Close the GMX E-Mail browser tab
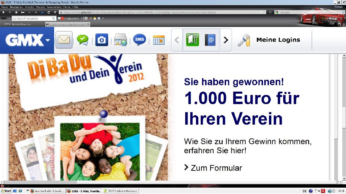 88,24
